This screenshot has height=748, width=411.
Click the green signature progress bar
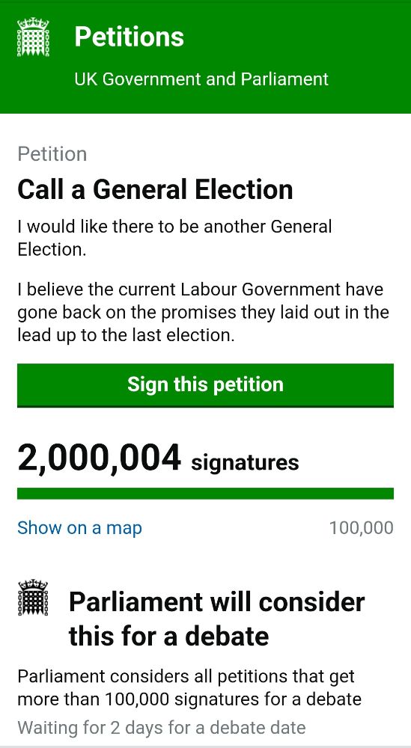pyautogui.click(x=205, y=493)
